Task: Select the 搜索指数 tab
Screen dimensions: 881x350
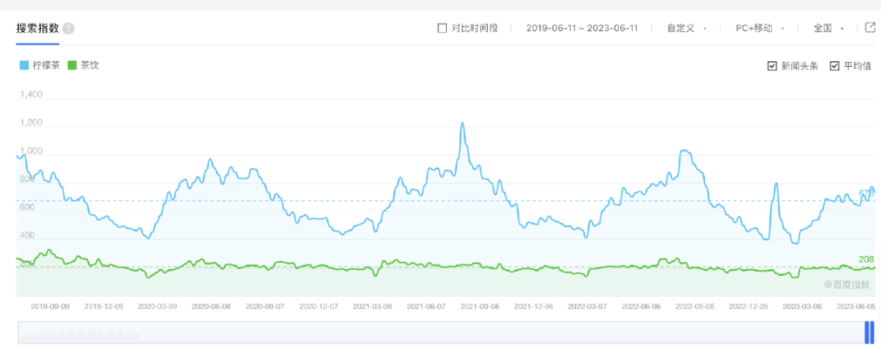Action: point(38,28)
